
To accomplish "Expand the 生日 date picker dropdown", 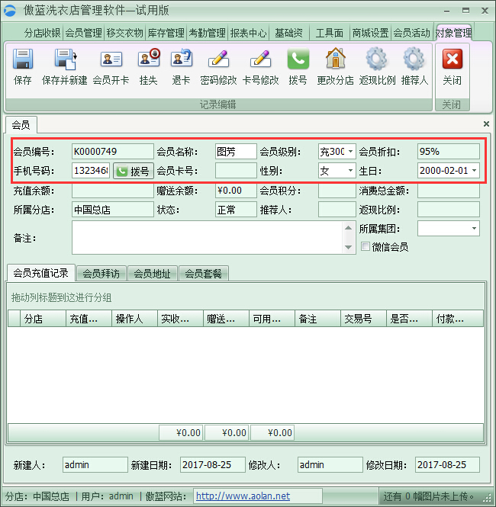I will [x=475, y=171].
